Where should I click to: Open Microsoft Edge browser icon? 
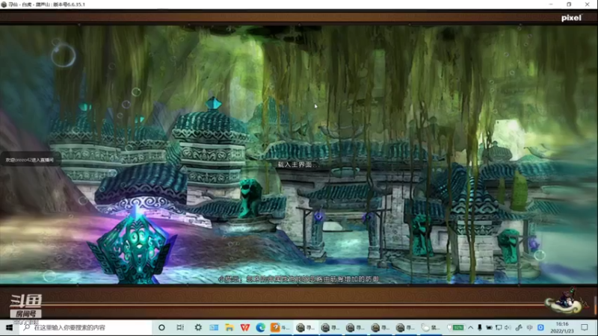coord(260,328)
